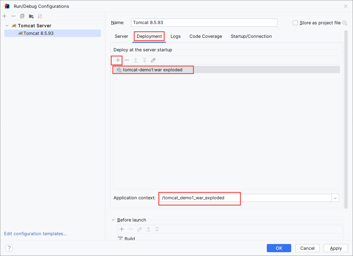Remove Before launch task
Viewport: 353px width, 256px height.
131,229
